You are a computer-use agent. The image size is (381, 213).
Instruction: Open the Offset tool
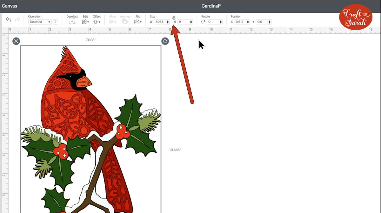[x=97, y=22]
